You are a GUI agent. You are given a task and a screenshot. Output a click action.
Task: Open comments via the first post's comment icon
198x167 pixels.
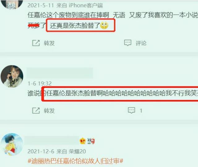point(128,43)
